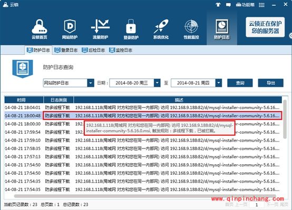Screen dimensions: 292x210
Task: Click the 时间 column header
Action: click(x=24, y=100)
